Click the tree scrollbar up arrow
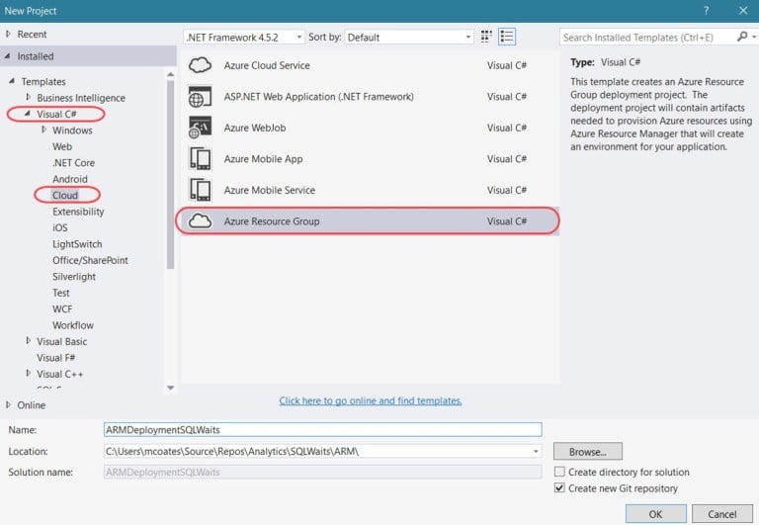Screen dimensions: 759x525 [170, 74]
